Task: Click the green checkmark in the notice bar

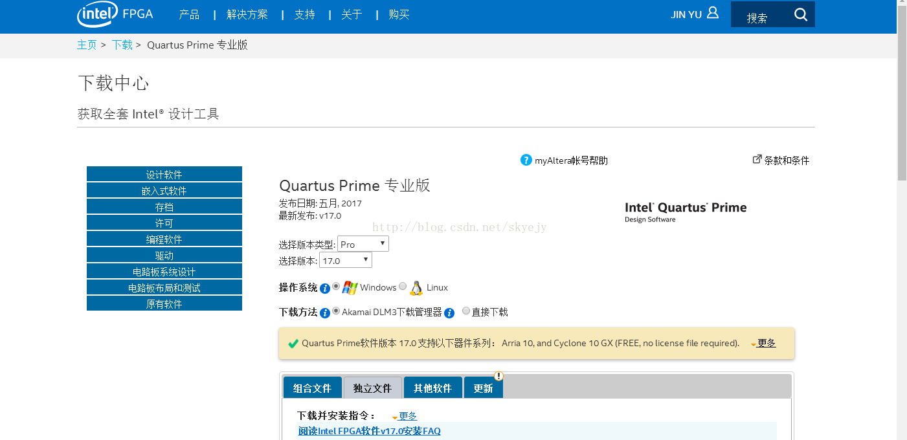Action: pyautogui.click(x=293, y=344)
